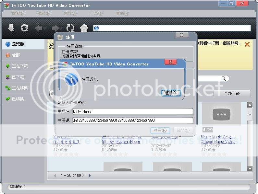Viewport: 258px width, 194px height.
Task: Open the 工具(T) menu
Action: coord(96,14)
